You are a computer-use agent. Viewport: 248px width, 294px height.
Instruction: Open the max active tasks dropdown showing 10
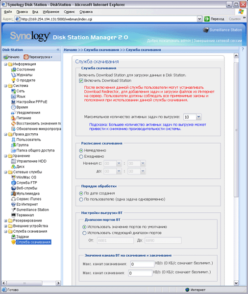(x=198, y=117)
